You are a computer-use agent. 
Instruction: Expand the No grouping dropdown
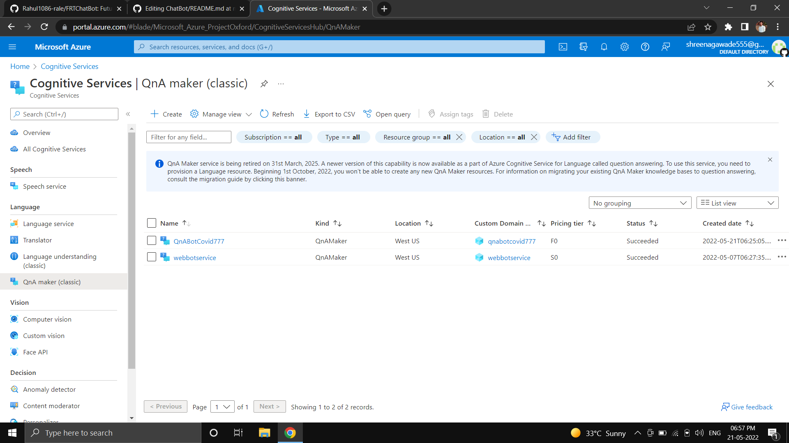640,203
